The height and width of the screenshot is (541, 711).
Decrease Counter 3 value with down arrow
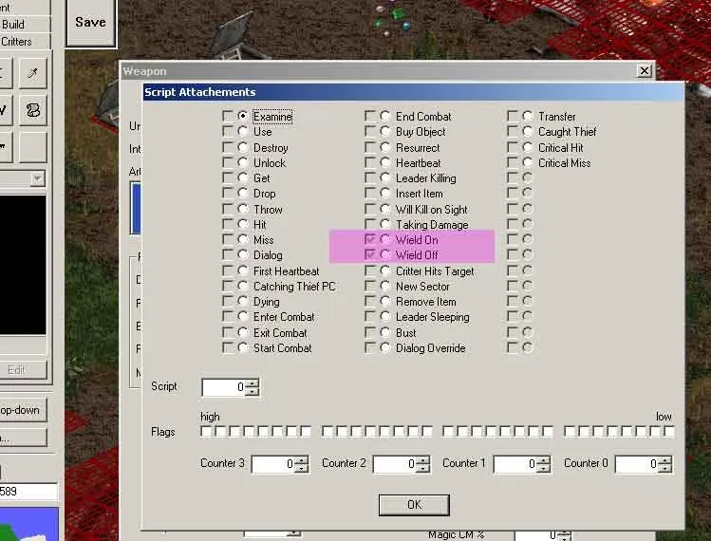[301, 468]
